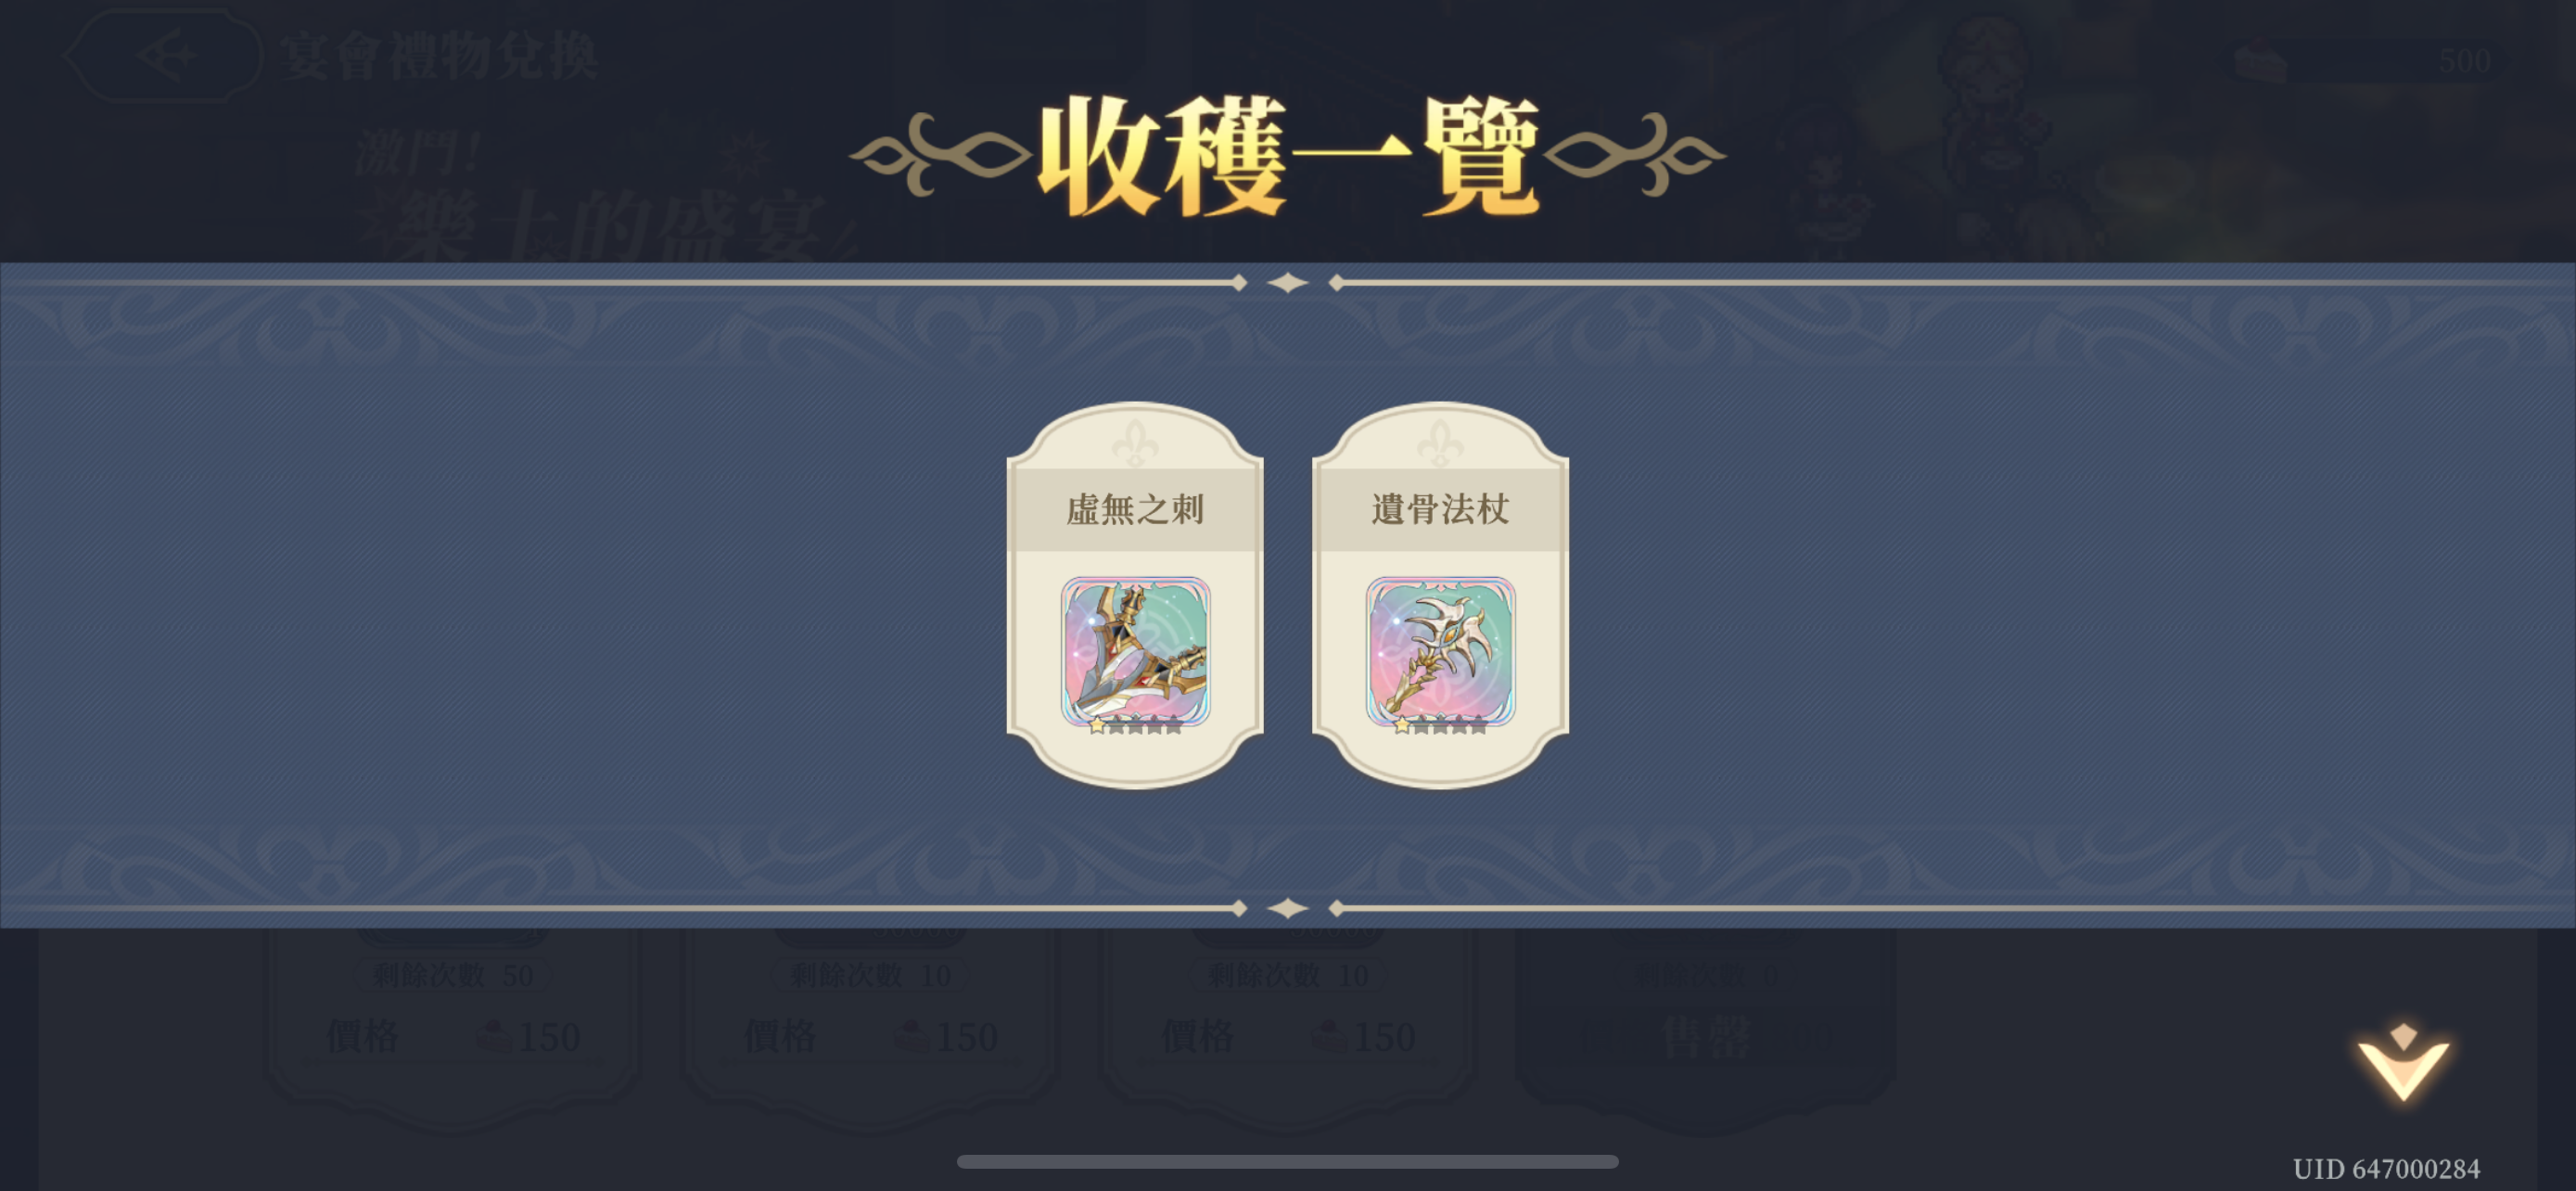
Task: Click the star rating under 遺骨法杖
Action: [x=1440, y=726]
